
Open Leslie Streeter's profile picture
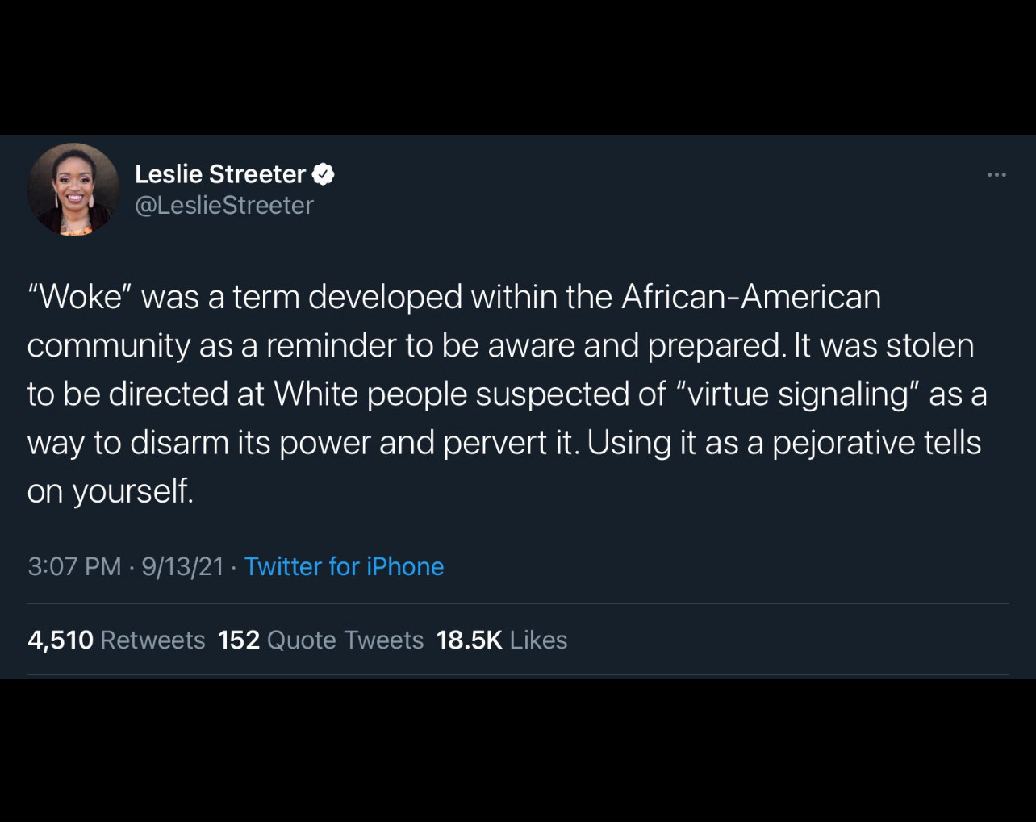[x=73, y=190]
